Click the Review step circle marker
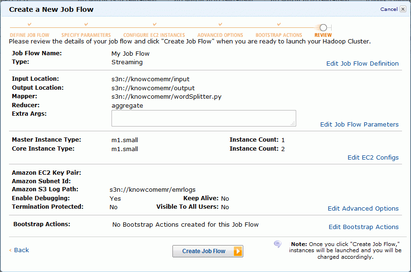 [x=323, y=27]
